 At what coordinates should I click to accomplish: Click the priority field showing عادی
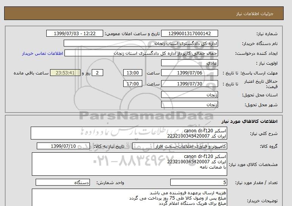[189, 63]
